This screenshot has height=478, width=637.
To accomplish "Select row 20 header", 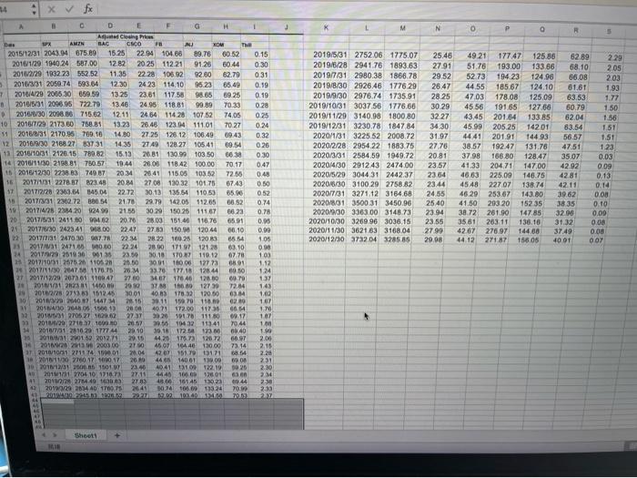I will click(15, 220).
